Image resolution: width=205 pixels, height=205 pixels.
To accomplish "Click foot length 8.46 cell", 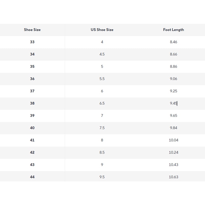I will point(173,42).
